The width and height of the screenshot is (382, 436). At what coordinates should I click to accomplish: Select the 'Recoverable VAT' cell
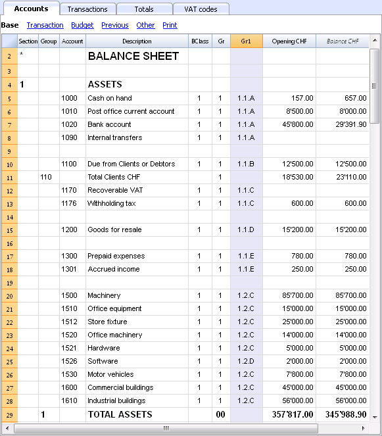point(137,190)
